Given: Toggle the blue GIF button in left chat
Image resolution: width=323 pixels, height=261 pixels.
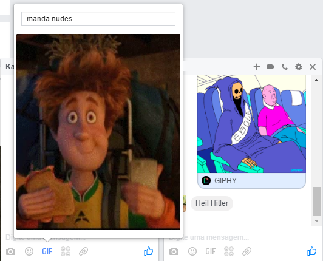Looking at the screenshot, I should (x=47, y=251).
